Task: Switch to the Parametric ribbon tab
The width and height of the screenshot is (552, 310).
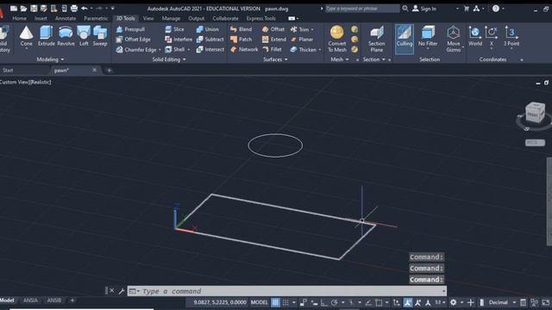Action: pyautogui.click(x=96, y=18)
